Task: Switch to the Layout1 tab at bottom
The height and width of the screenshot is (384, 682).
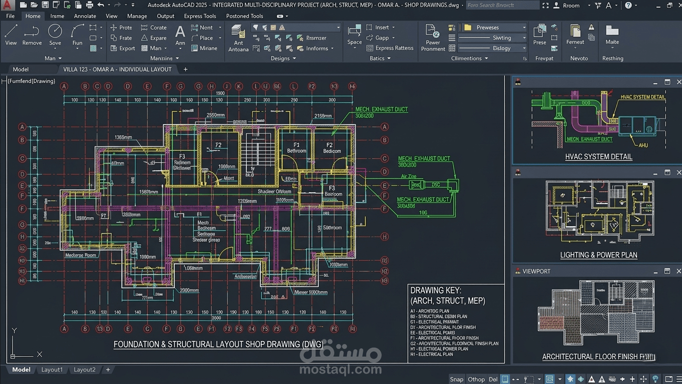Action: [x=52, y=370]
